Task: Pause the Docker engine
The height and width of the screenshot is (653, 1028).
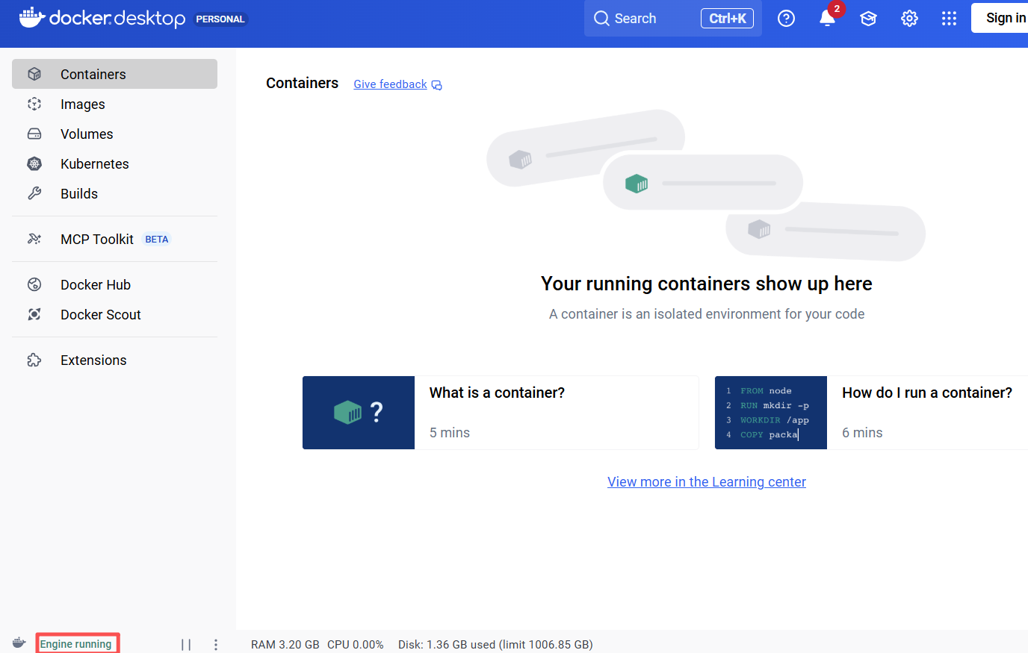Action: pos(186,645)
